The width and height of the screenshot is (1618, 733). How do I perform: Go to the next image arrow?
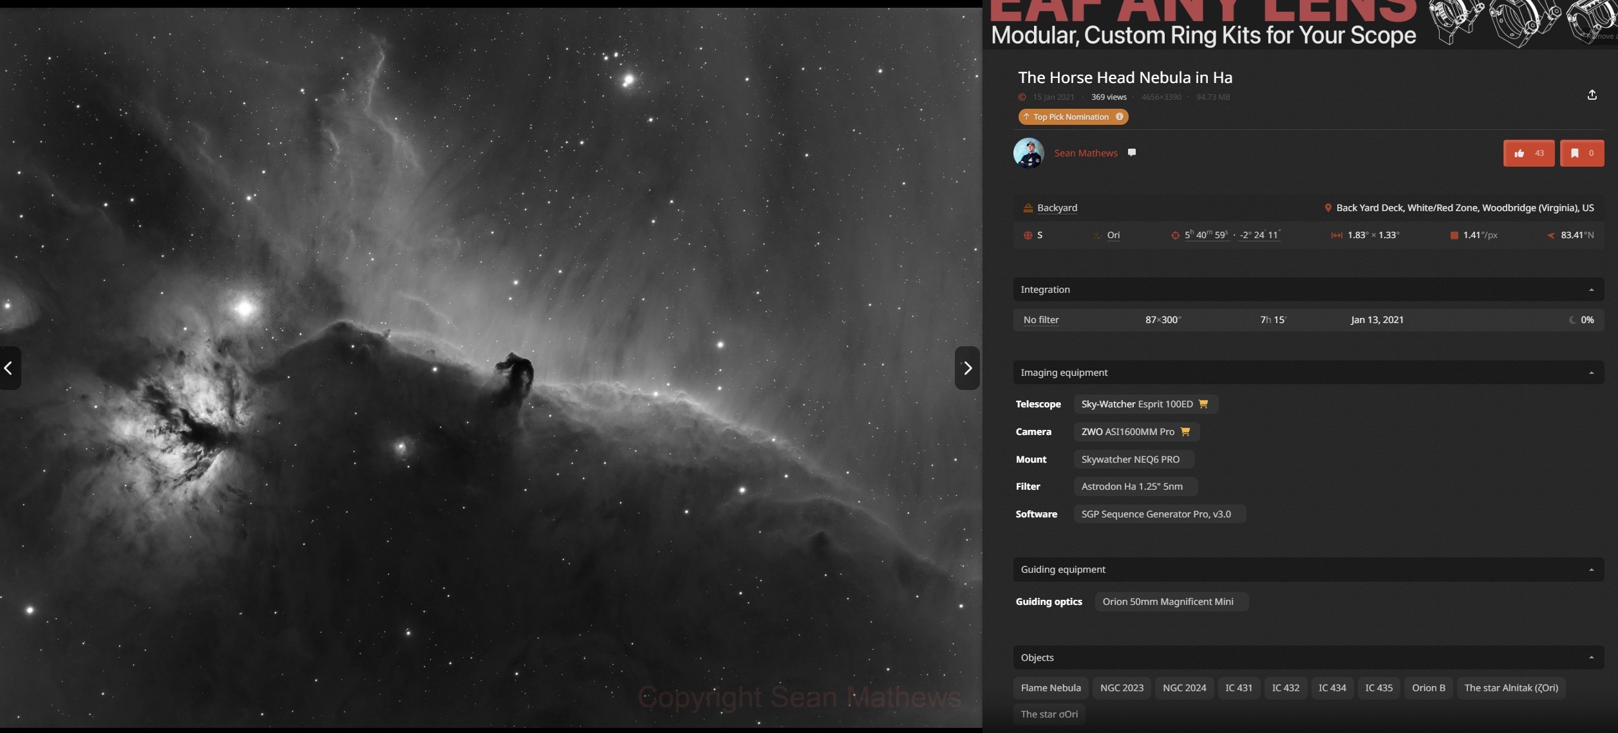(967, 368)
